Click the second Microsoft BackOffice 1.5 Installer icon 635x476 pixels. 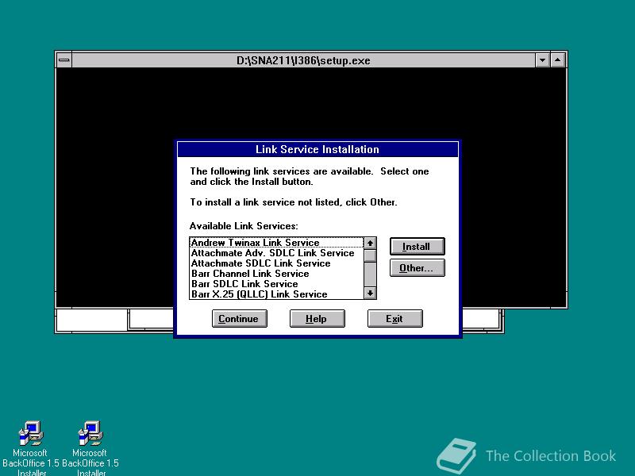(90, 448)
